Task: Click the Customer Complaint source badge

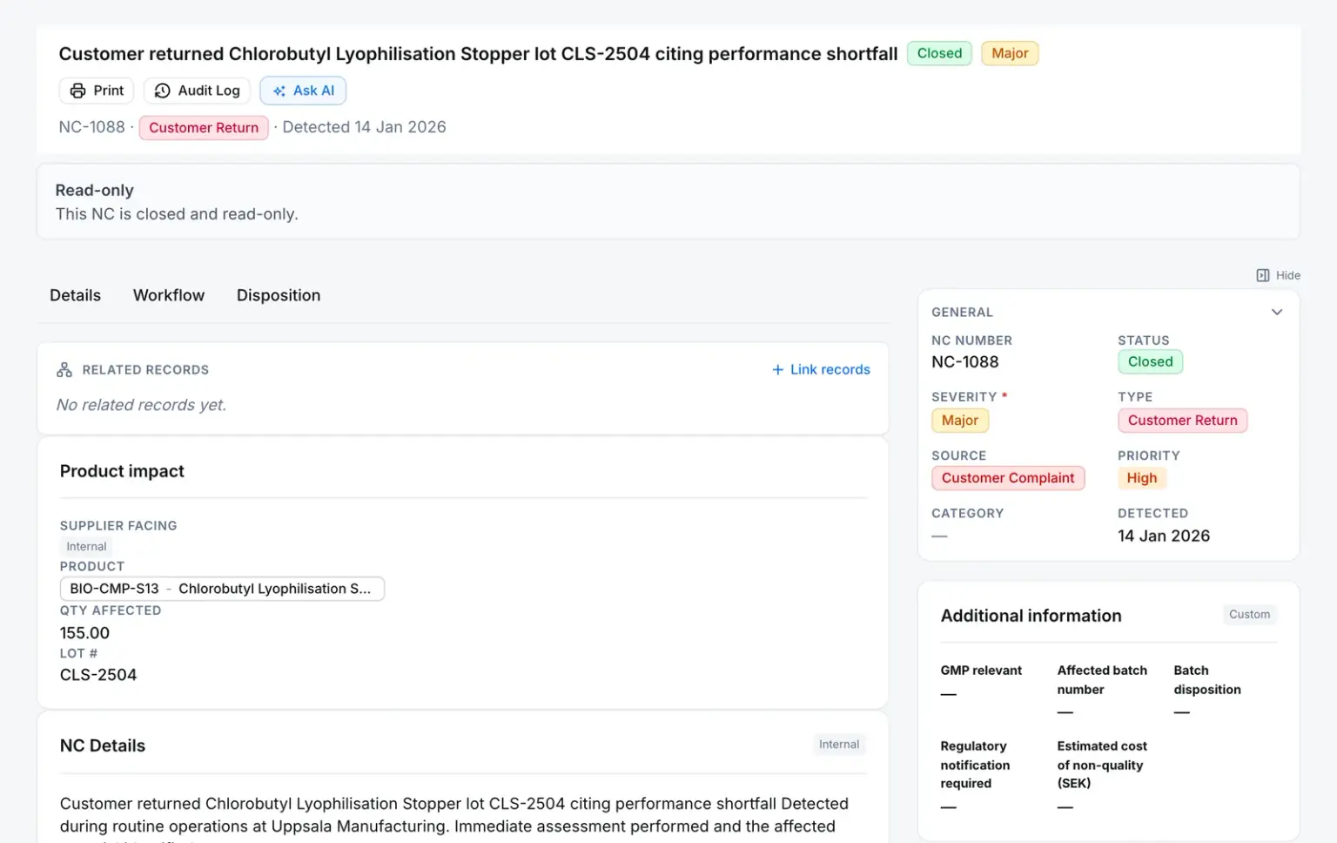Action: tap(1008, 478)
